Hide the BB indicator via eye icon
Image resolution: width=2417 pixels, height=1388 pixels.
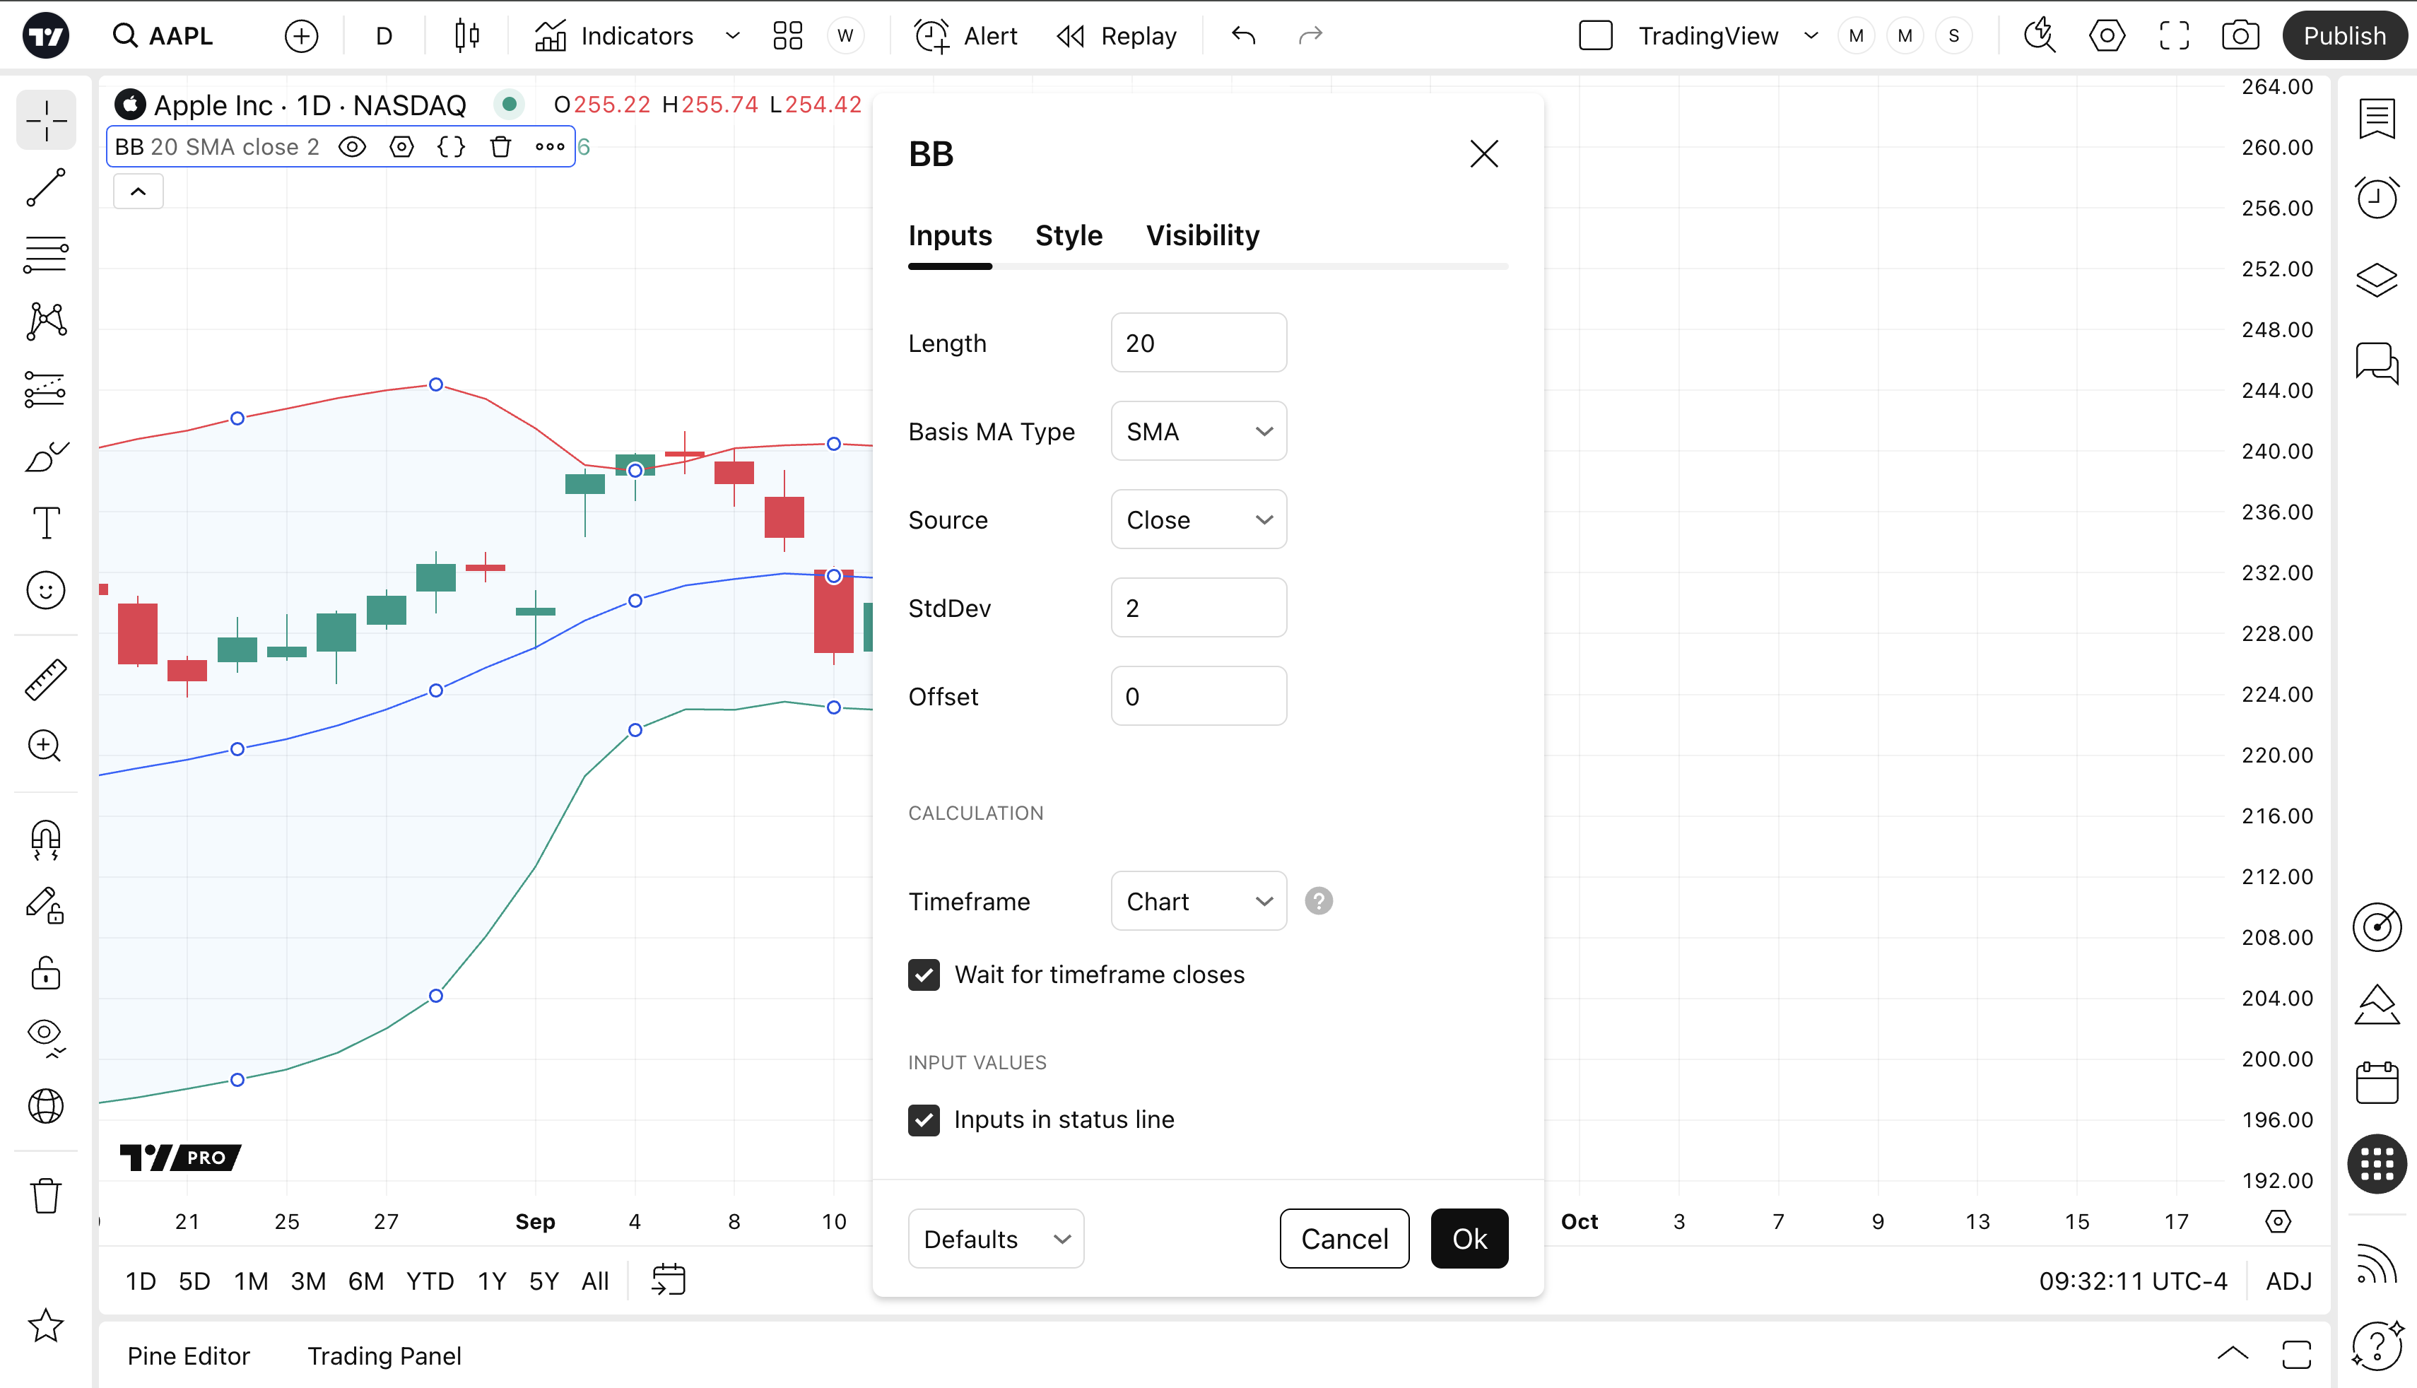(353, 147)
